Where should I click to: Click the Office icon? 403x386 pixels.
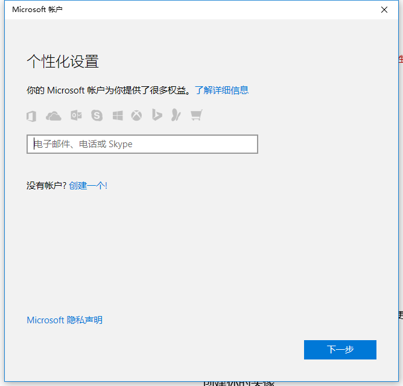pos(31,115)
